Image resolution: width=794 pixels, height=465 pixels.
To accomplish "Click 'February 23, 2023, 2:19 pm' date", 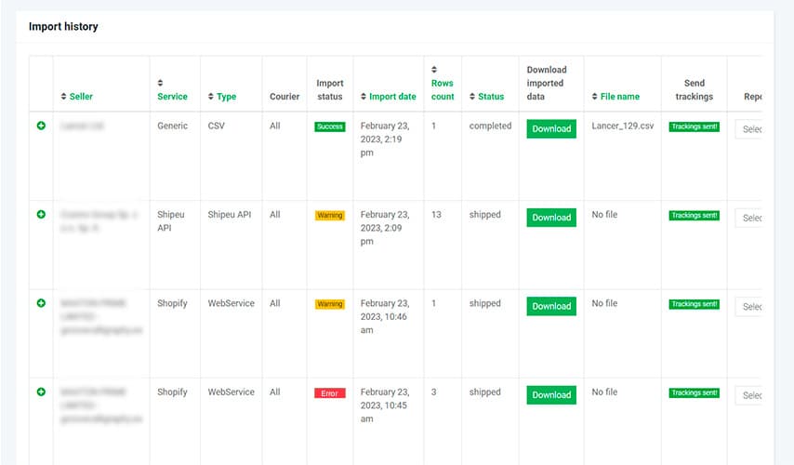I will [x=385, y=139].
